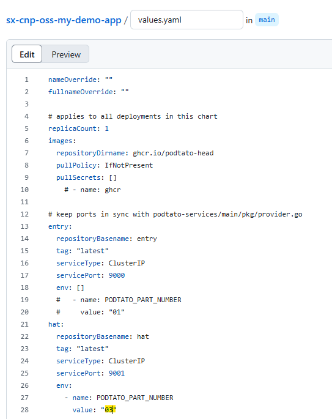This screenshot has height=419, width=332.
Task: Click the commented PODTATO_PART_NUMBER on line 19
Action: 143,300
